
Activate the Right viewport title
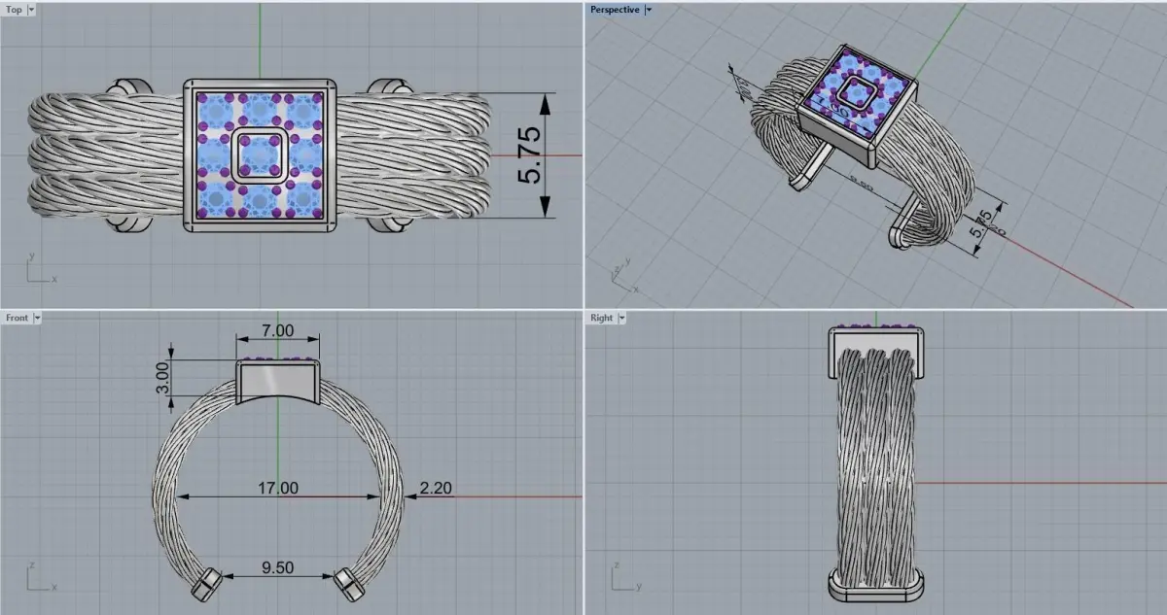602,318
